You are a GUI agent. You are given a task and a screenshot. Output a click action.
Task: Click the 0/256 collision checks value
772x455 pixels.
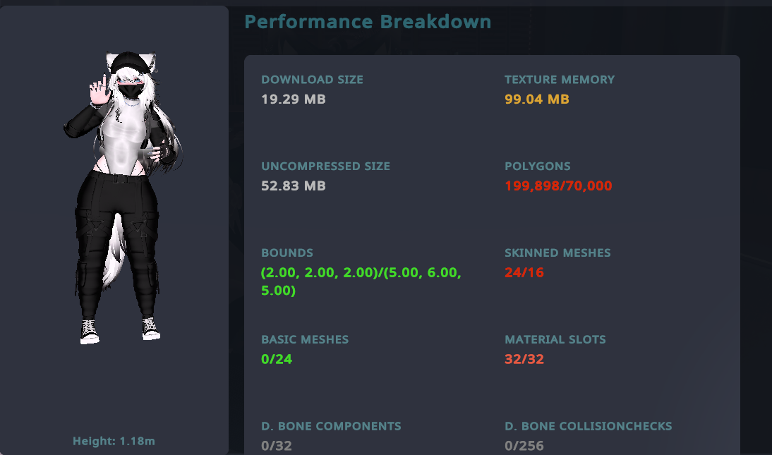click(x=524, y=446)
